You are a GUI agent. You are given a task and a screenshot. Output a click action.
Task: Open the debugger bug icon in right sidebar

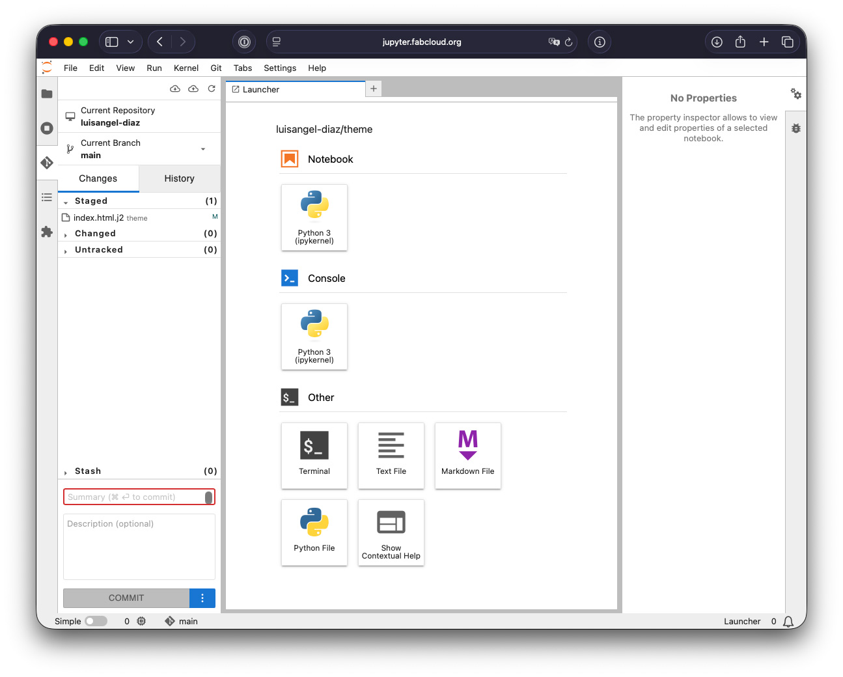795,128
